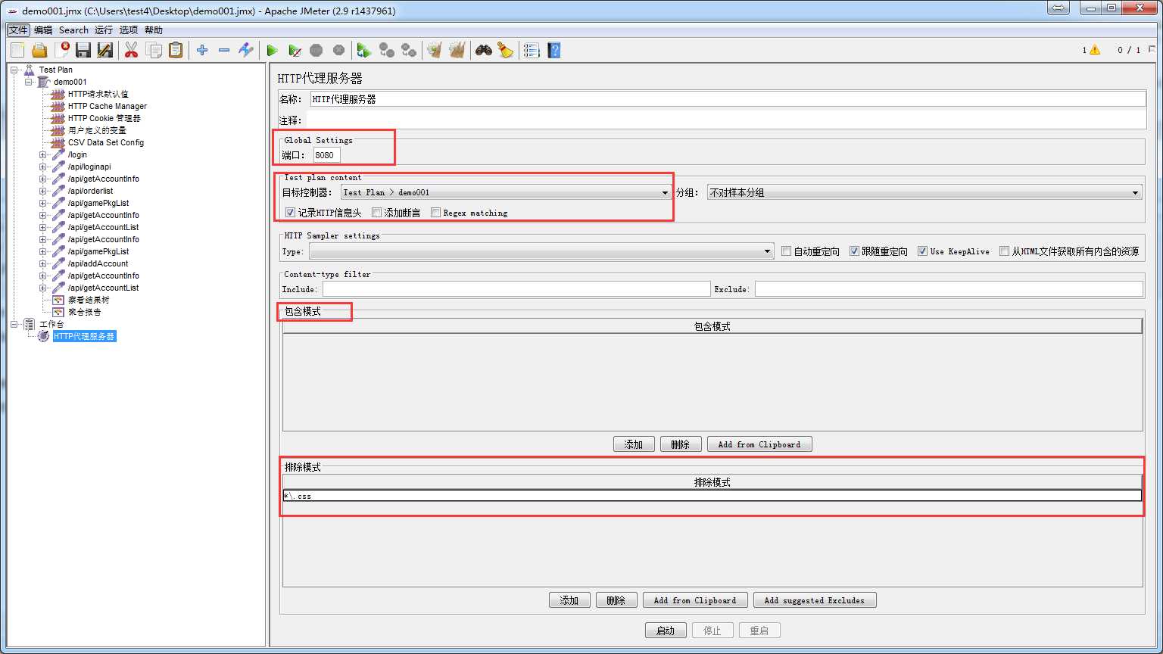The width and height of the screenshot is (1163, 654).
Task: Open the 运行 menu
Action: [x=104, y=30]
